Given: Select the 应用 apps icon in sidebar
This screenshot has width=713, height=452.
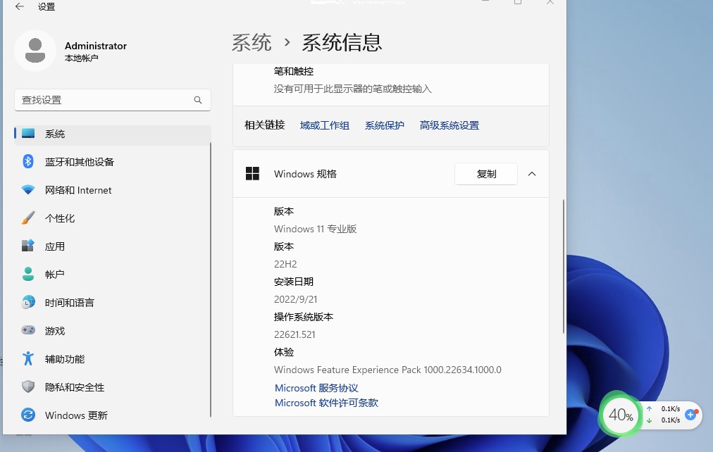Looking at the screenshot, I should (x=27, y=246).
